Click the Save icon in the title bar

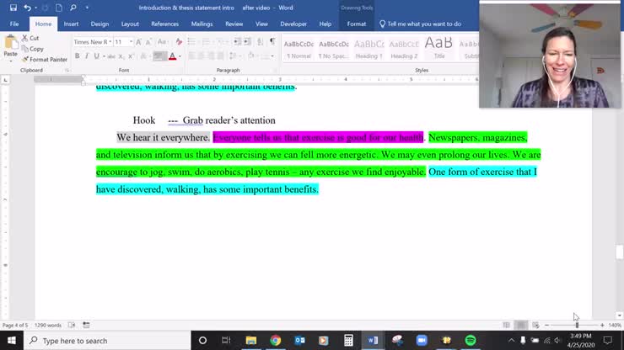tap(11, 8)
